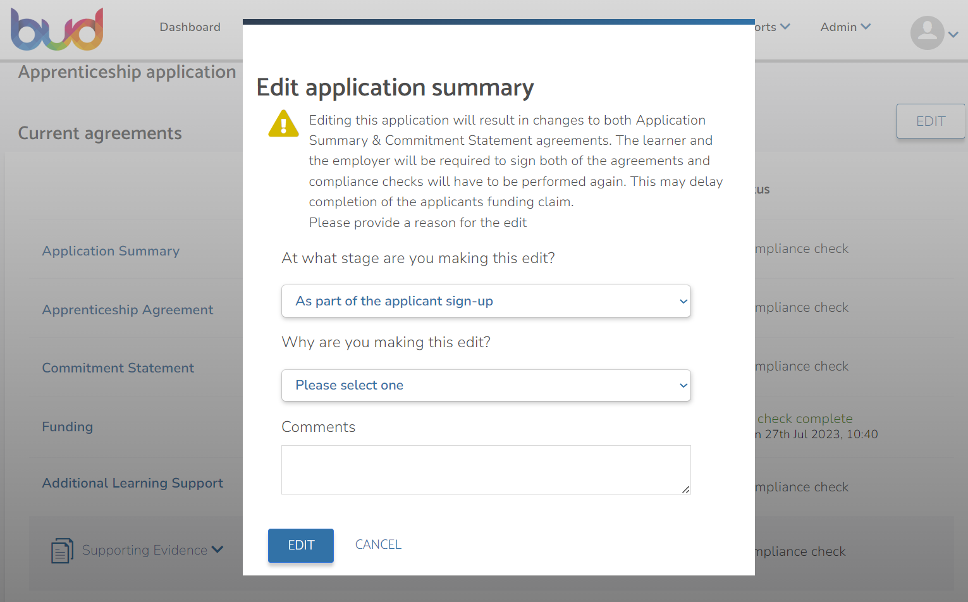Viewport: 968px width, 602px height.
Task: Click the yellow warning triangle icon
Action: pyautogui.click(x=283, y=123)
